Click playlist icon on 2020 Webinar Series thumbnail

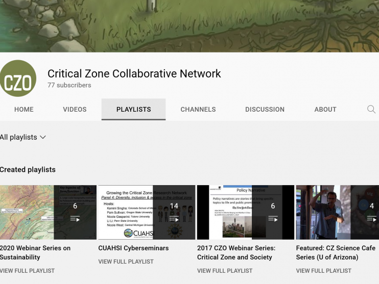(x=75, y=219)
